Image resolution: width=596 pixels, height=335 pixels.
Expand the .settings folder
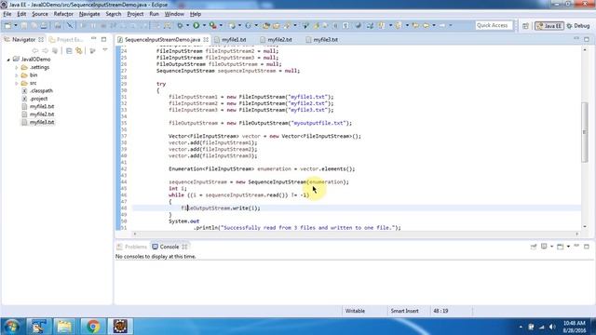pyautogui.click(x=17, y=67)
